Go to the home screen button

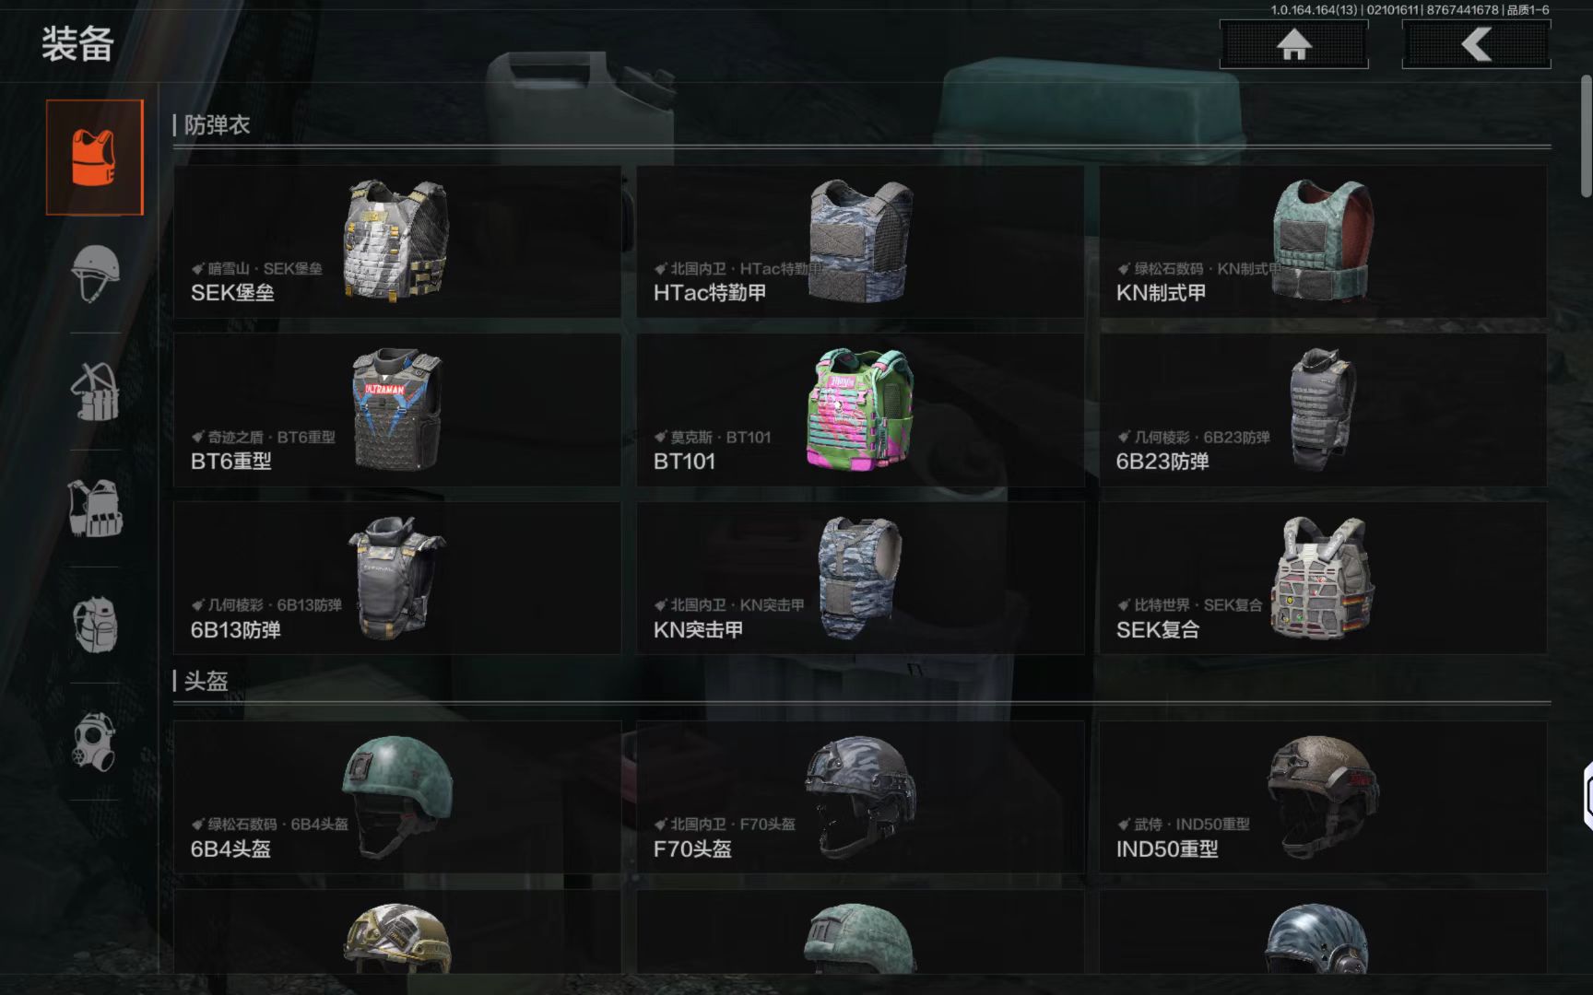pyautogui.click(x=1293, y=44)
